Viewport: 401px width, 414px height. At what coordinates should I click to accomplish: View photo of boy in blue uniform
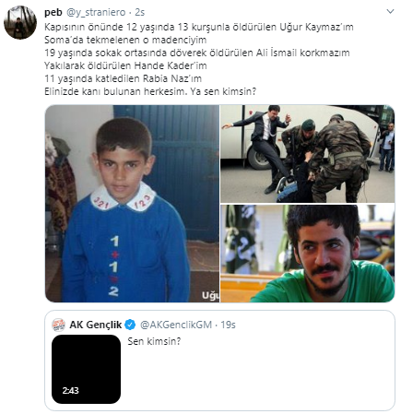click(132, 204)
